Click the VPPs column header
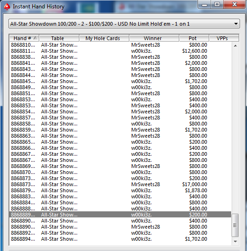247x251 pixels. click(x=224, y=38)
